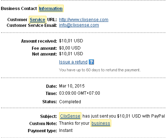The image size is (166, 138).
Task: Select the Amount received value $10,01 USD
Action: (71, 41)
